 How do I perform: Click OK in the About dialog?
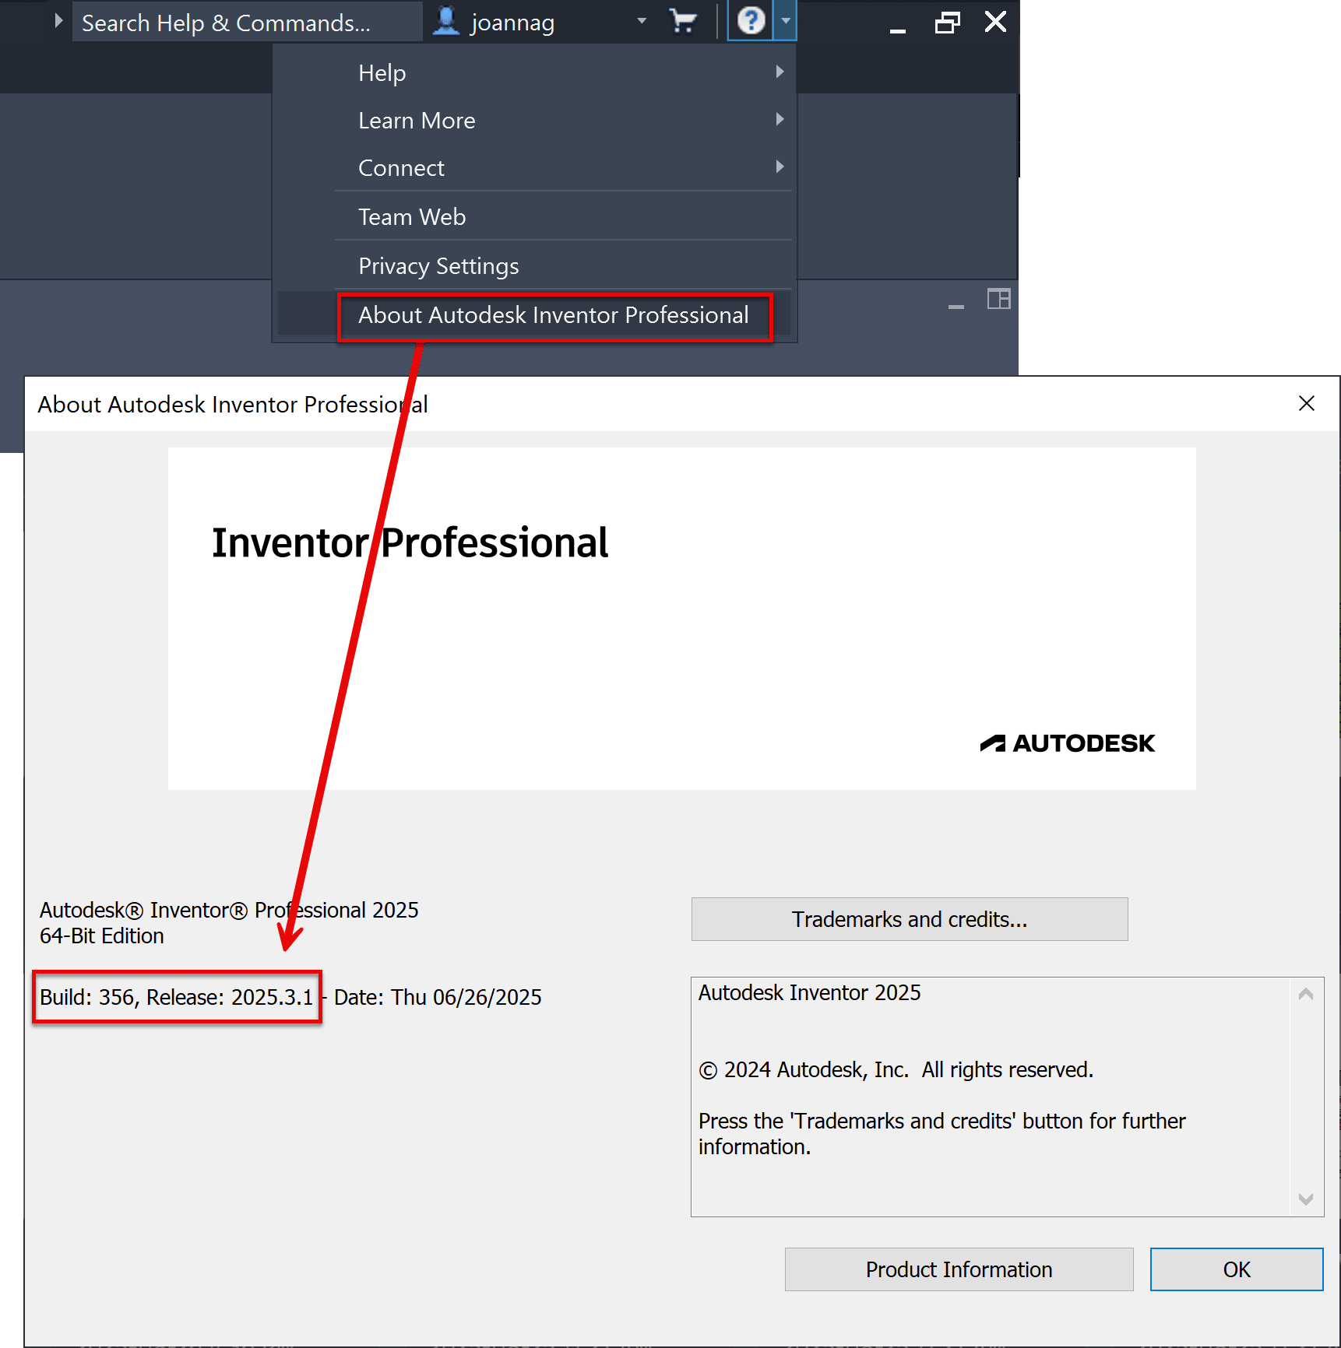click(x=1237, y=1269)
